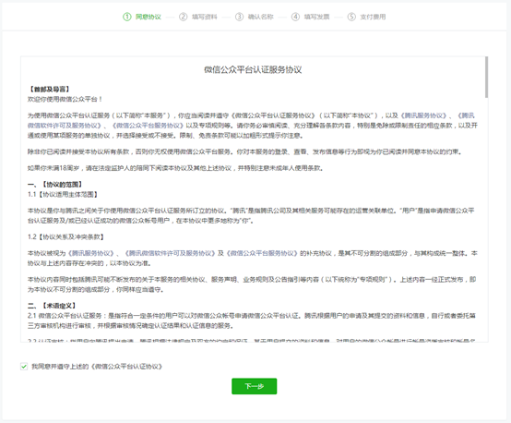Image resolution: width=511 pixels, height=423 pixels.
Task: Select the 确认名称 step label
Action: 260,17
